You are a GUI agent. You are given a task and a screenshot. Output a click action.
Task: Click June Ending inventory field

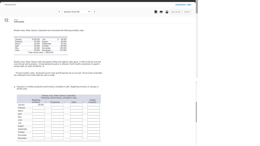click(94, 120)
